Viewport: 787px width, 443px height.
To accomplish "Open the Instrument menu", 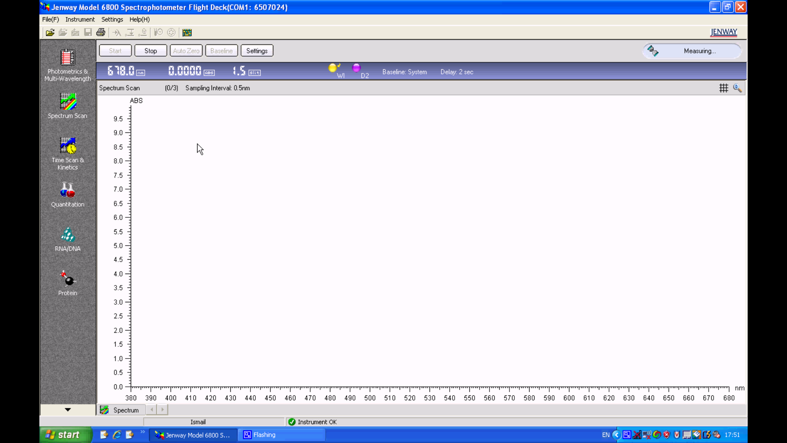I will (80, 19).
